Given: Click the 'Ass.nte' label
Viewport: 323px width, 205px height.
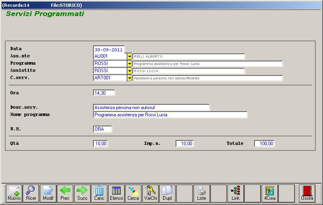Looking at the screenshot, I should (x=20, y=56).
